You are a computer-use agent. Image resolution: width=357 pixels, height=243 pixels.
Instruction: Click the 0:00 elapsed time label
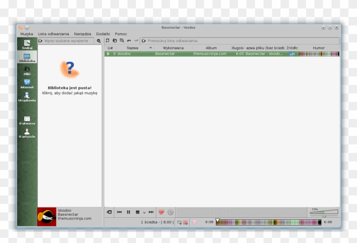pos(209,222)
